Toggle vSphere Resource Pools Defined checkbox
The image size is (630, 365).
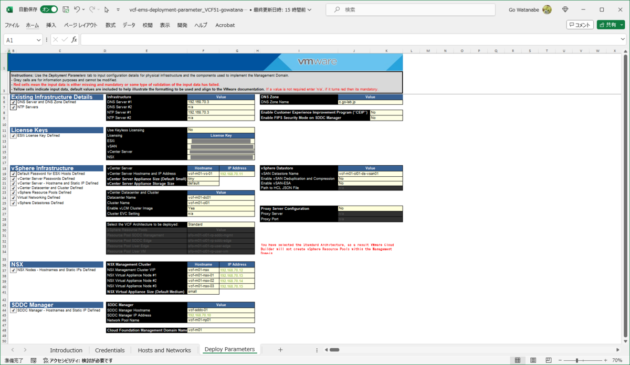tap(13, 192)
